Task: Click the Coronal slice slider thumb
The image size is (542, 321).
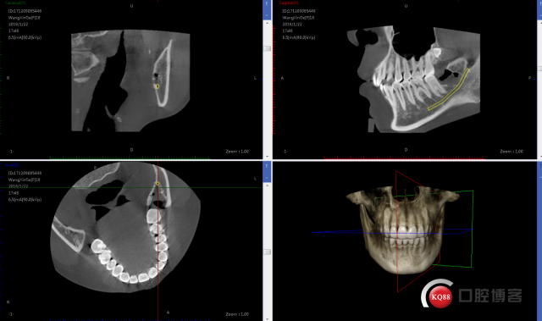Action: 268,49
